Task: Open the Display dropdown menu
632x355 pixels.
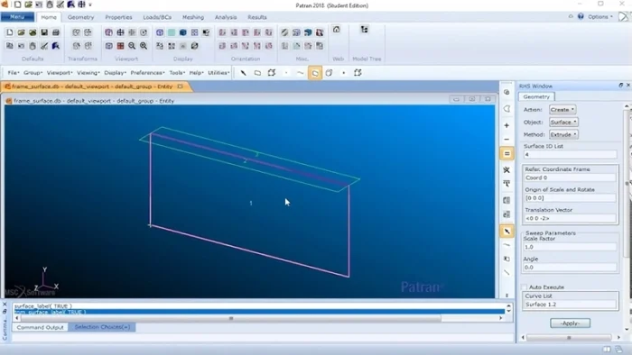Action: [x=115, y=73]
